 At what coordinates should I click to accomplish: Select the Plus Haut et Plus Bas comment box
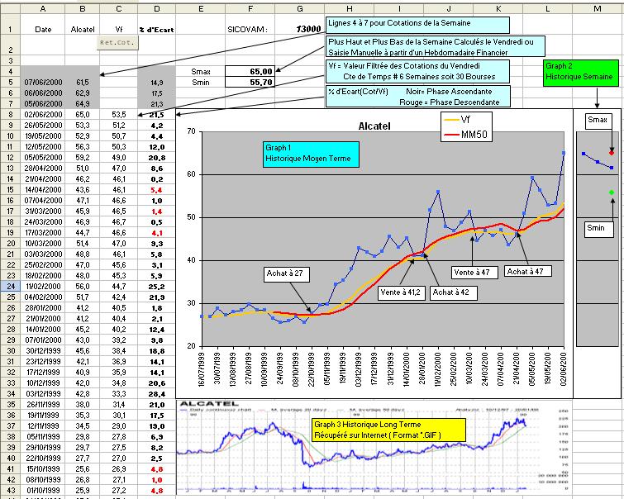point(436,47)
